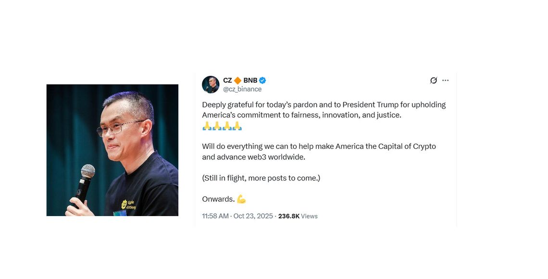This screenshot has width=548, height=279.
Task: Open the @cz_binance handle link
Action: [x=243, y=89]
